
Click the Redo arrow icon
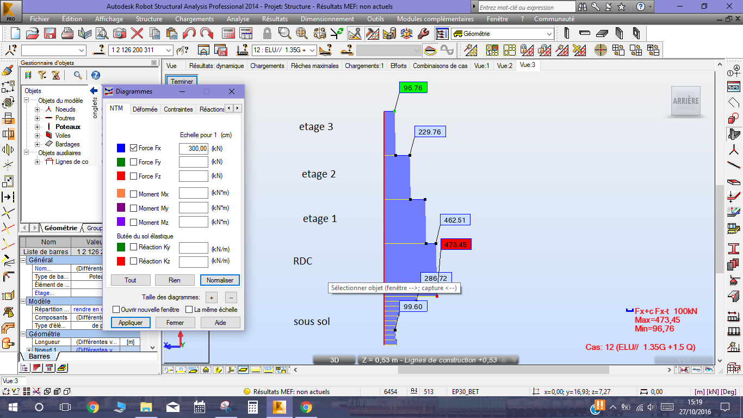click(x=207, y=33)
